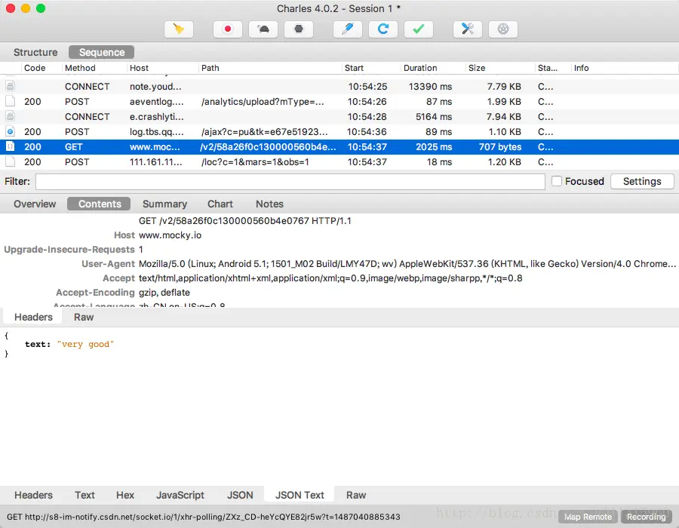679x528 pixels.
Task: Switch to Structure view
Action: 35,52
